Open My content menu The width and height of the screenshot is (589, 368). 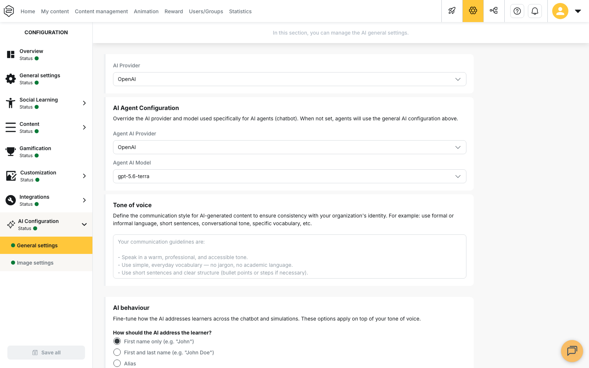coord(55,11)
